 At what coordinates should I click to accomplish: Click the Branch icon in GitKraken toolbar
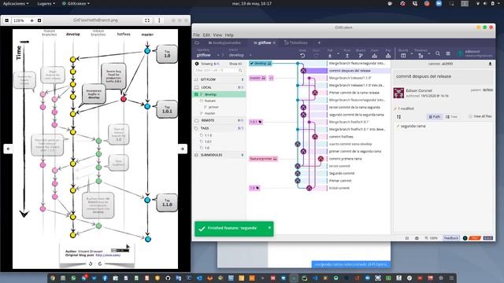point(361,56)
